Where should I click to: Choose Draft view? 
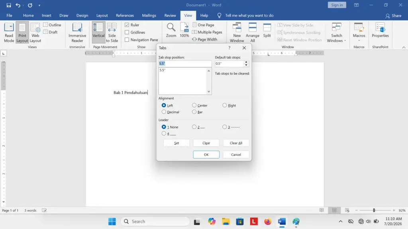(x=51, y=32)
